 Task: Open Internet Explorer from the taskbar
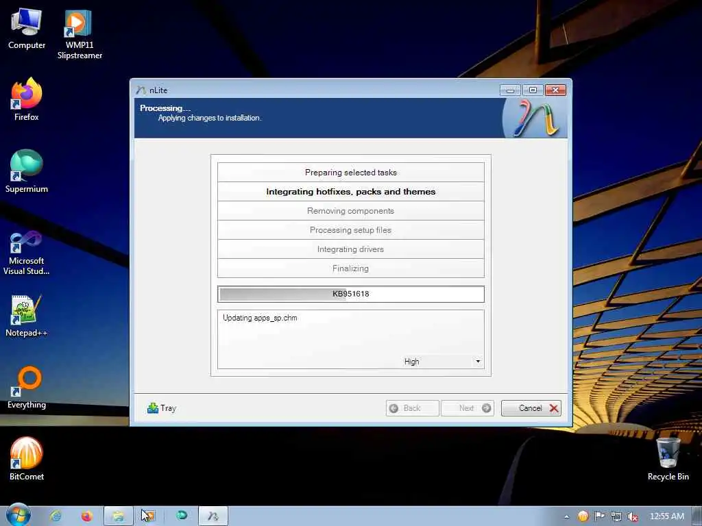(56, 516)
